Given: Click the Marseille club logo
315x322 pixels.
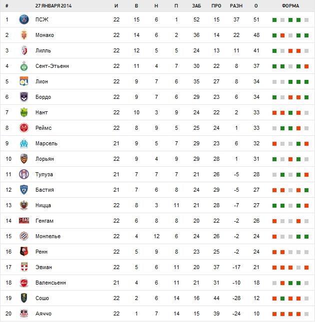Looking at the screenshot, I should pos(23,144).
